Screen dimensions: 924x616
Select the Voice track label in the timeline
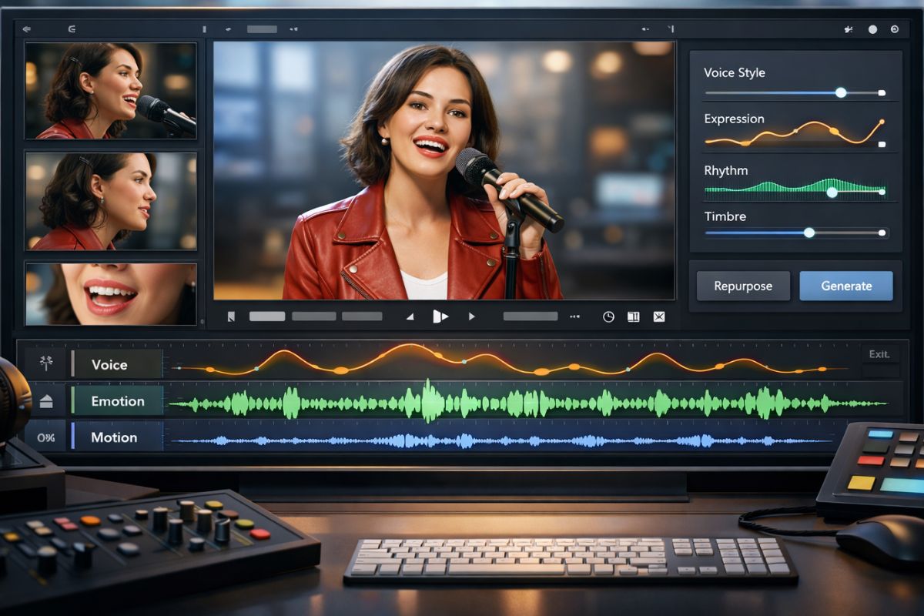tap(112, 364)
